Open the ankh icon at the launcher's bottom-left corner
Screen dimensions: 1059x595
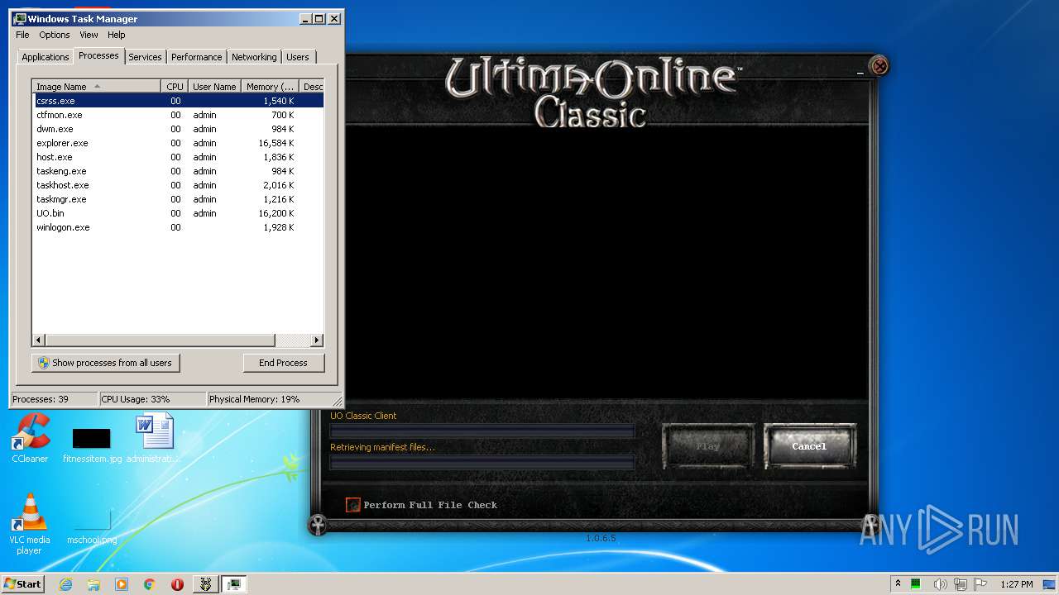(318, 525)
